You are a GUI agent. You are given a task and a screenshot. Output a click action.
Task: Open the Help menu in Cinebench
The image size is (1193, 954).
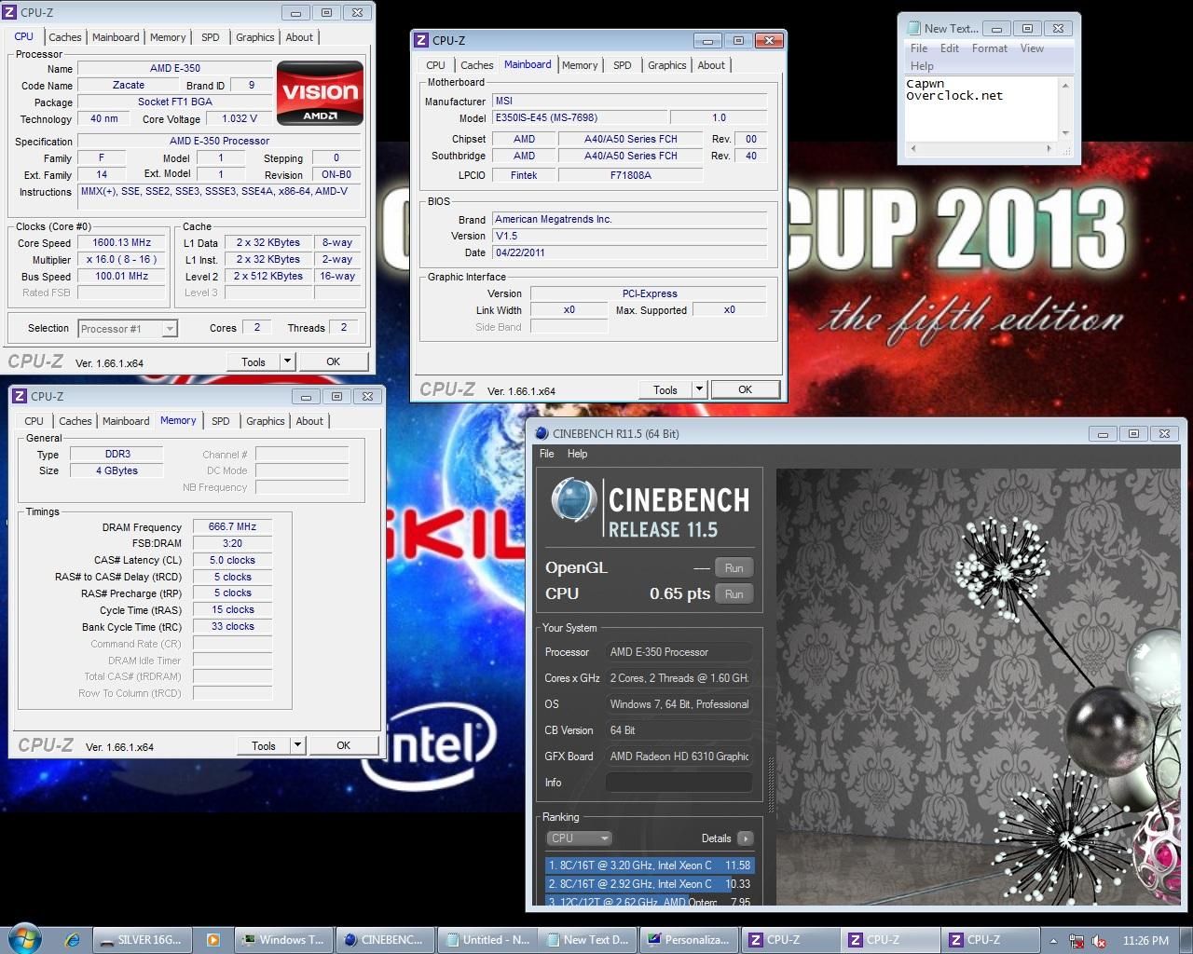click(x=578, y=454)
